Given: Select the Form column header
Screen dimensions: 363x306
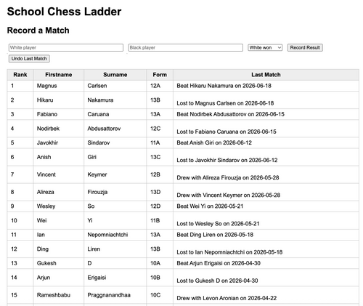Looking at the screenshot, I should (x=160, y=75).
